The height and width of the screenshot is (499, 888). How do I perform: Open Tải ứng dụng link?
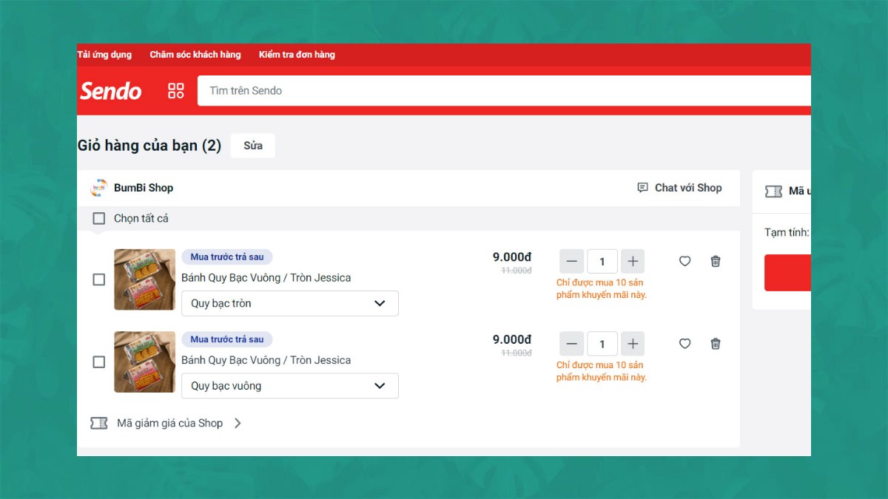pos(104,55)
